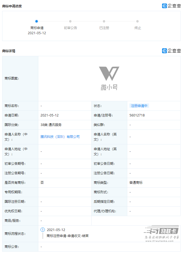This screenshot has height=253, width=183.
Task: Click the 国际注册日期 label
Action: [15, 202]
